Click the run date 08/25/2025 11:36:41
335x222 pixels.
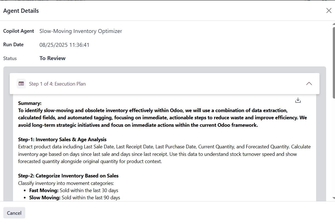pyautogui.click(x=64, y=45)
